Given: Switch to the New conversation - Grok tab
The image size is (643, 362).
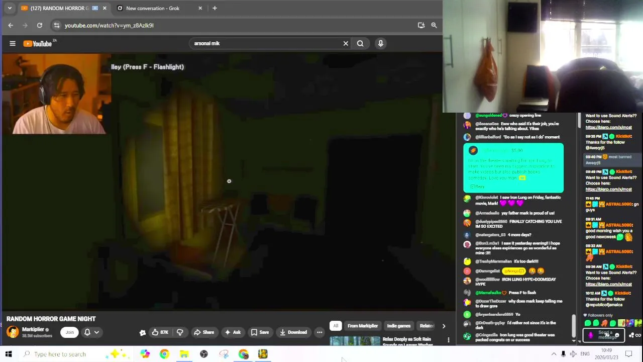Looking at the screenshot, I should pos(159,8).
